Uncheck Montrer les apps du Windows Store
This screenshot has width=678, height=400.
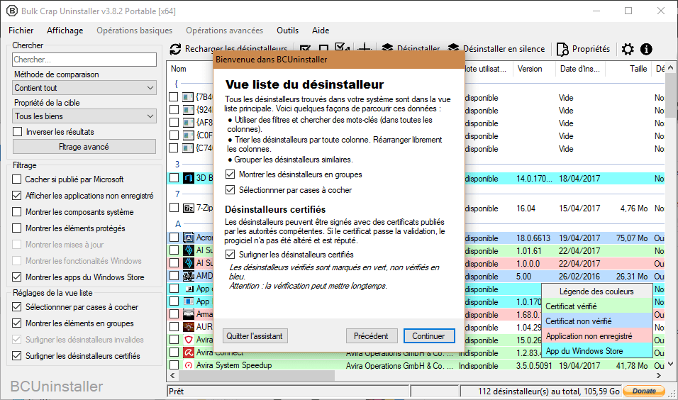pos(17,277)
